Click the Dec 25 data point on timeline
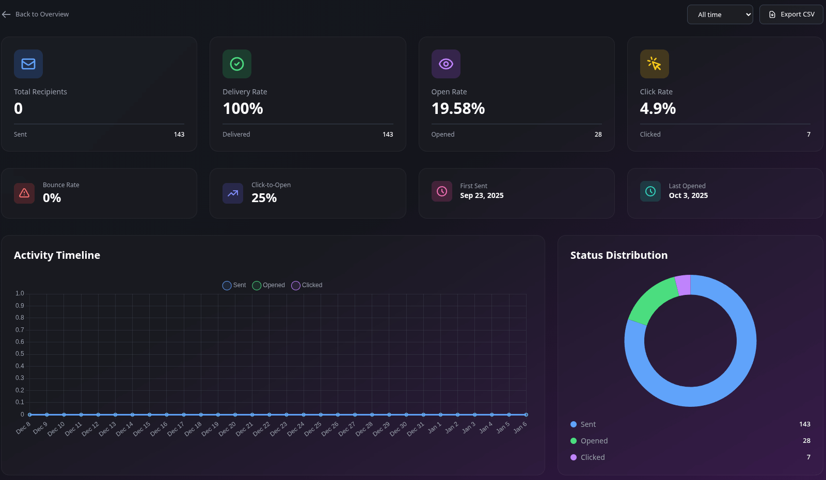Viewport: 826px width, 480px height. pyautogui.click(x=321, y=415)
